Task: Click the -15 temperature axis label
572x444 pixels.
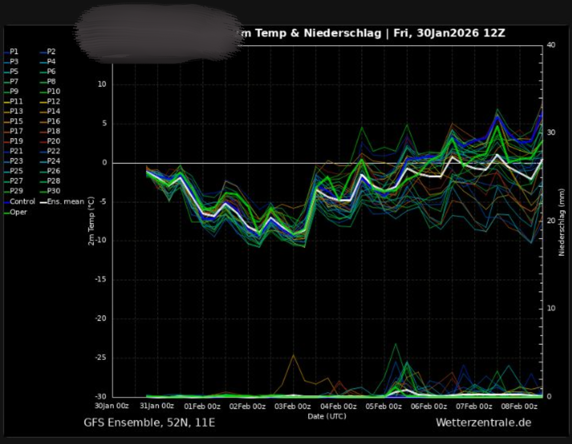Action: [101, 279]
